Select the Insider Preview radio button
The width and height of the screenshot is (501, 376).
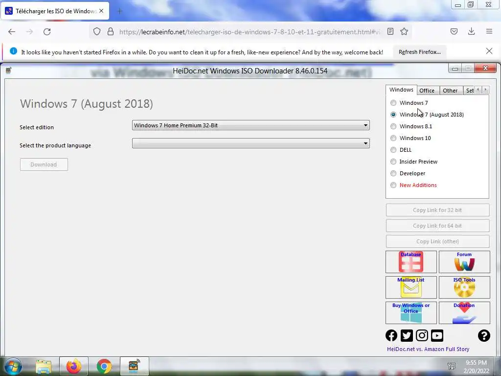click(x=393, y=162)
